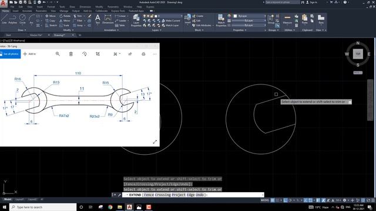376x211 pixels.
Task: Click the Move tool
Action: tap(51, 16)
